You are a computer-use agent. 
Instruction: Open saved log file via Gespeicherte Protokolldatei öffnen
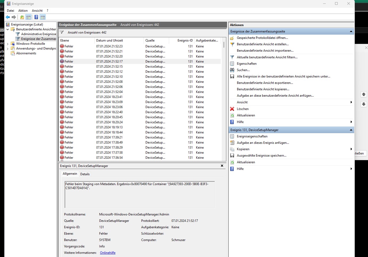(262, 38)
